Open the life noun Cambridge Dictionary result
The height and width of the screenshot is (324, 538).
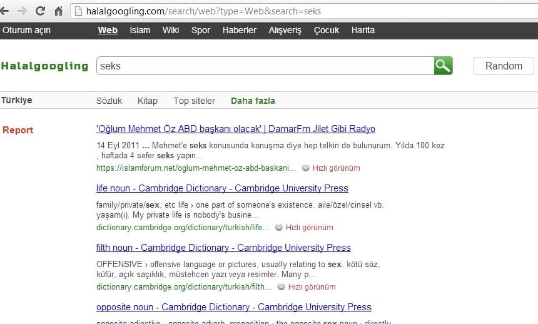[222, 188]
